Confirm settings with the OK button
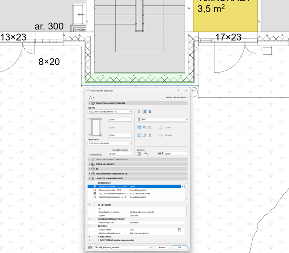Image resolution: width=289 pixels, height=253 pixels. pyautogui.click(x=179, y=247)
